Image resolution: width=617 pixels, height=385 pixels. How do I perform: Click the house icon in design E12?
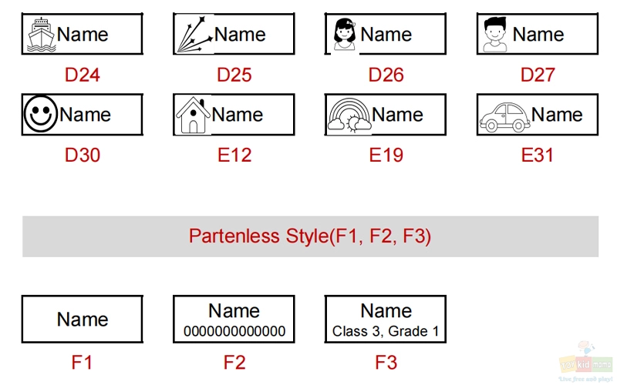(193, 115)
